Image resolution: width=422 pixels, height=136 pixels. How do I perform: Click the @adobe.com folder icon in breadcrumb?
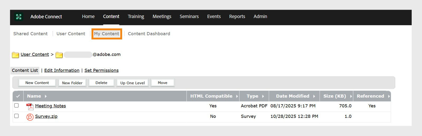click(59, 55)
